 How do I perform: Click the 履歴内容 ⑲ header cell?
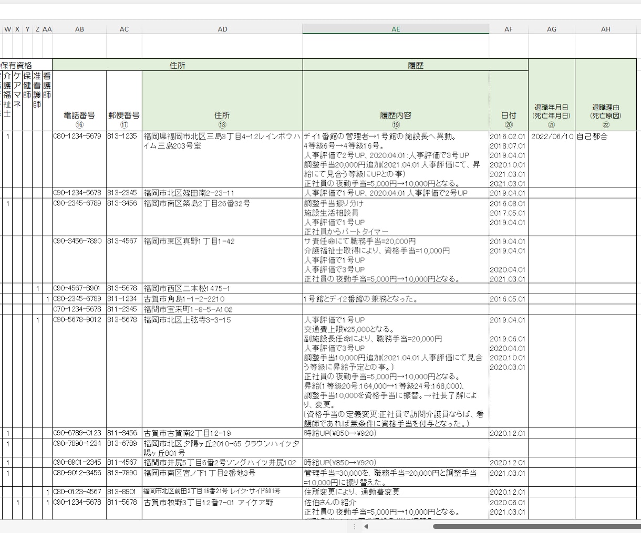click(396, 101)
